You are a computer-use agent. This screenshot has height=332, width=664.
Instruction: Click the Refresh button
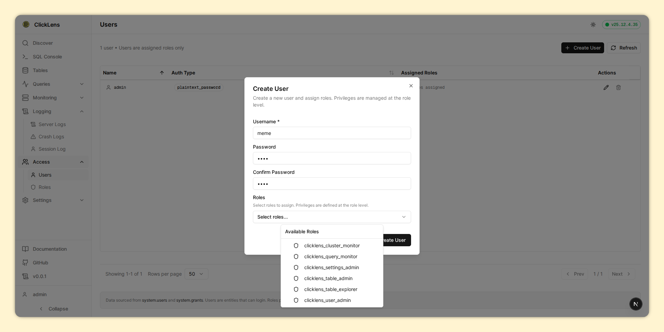(x=624, y=48)
